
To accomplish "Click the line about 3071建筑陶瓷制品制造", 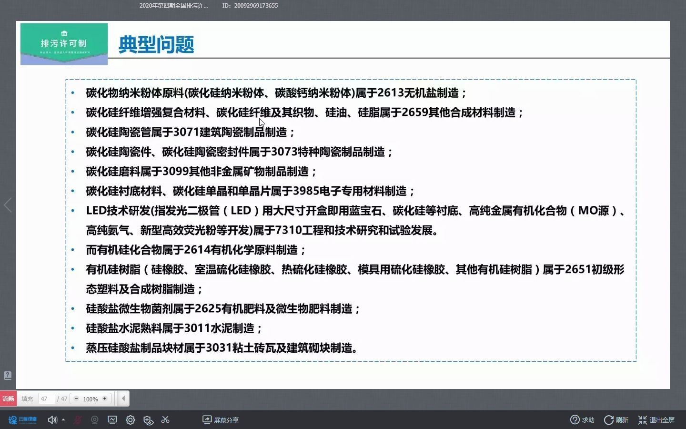I will (x=191, y=132).
